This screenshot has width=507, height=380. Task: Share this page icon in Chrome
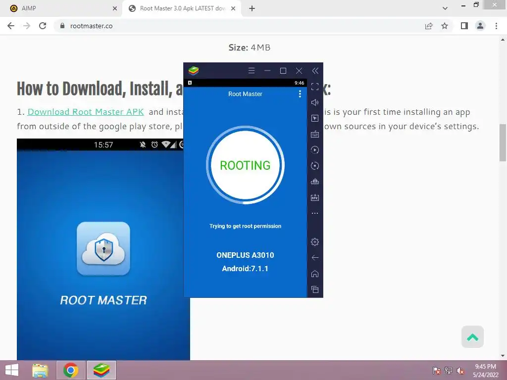click(x=429, y=26)
